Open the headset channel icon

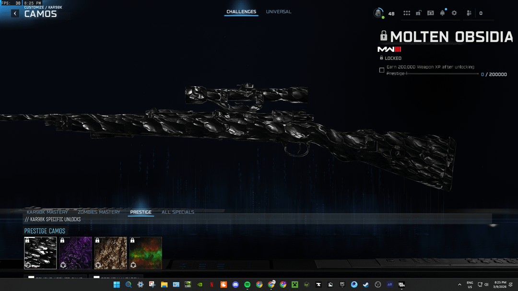[430, 13]
